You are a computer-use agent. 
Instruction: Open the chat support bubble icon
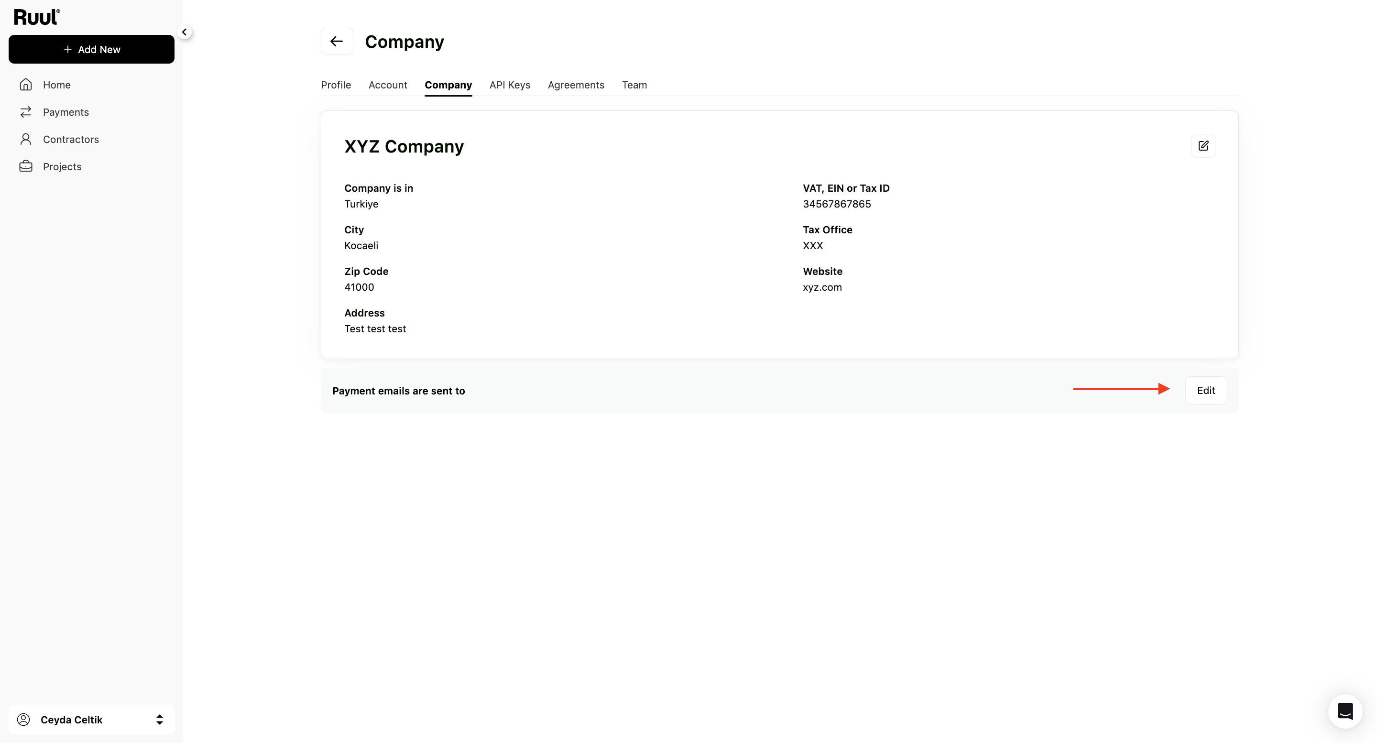pyautogui.click(x=1345, y=711)
